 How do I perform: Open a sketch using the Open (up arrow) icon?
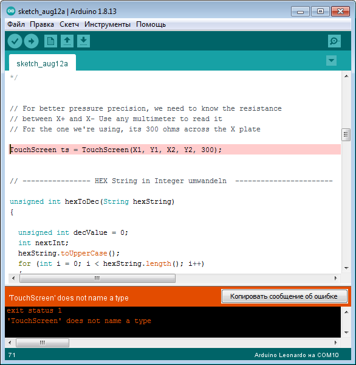tap(67, 41)
